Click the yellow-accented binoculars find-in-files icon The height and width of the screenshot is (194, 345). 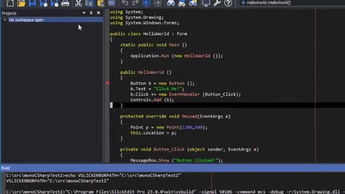coord(193,3)
